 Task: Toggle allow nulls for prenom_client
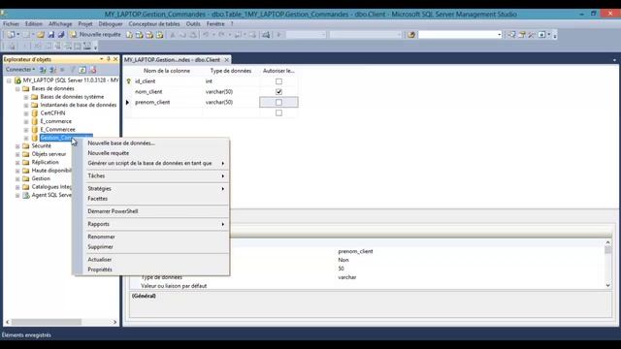tap(278, 102)
